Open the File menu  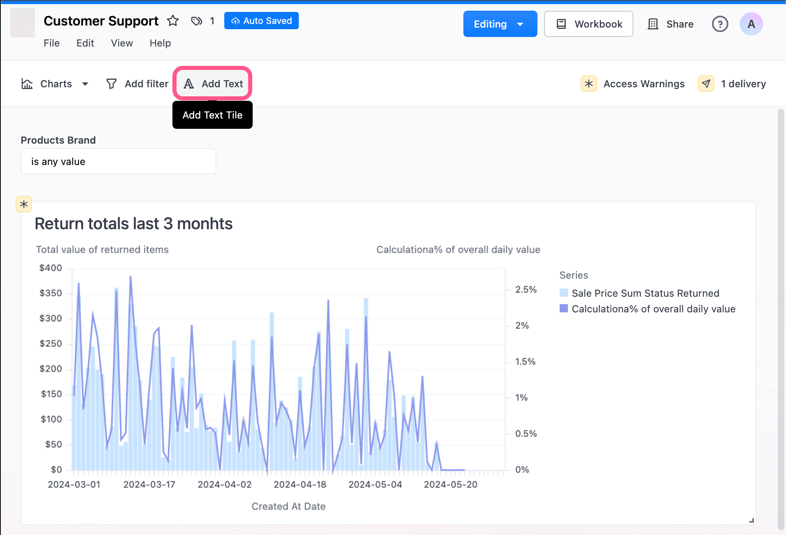pos(51,43)
